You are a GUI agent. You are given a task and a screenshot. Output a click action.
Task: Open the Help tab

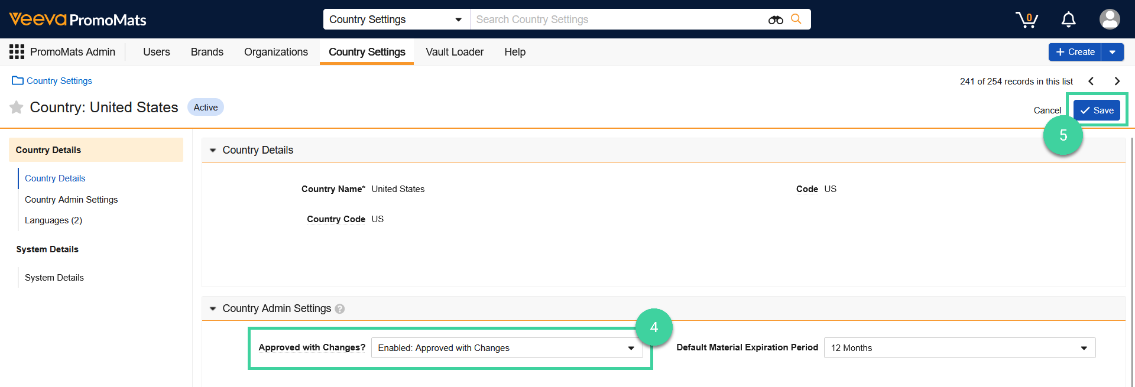point(515,52)
